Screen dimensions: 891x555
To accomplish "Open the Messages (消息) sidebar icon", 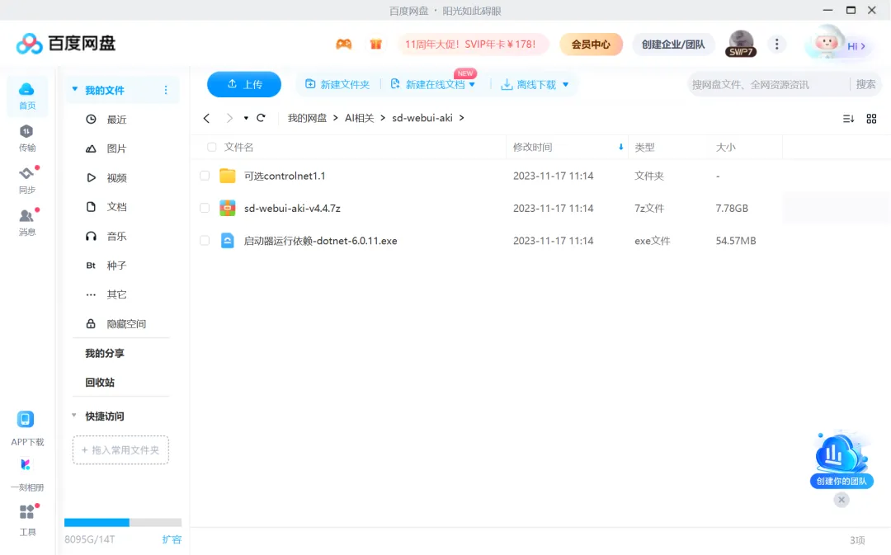I will (x=26, y=222).
